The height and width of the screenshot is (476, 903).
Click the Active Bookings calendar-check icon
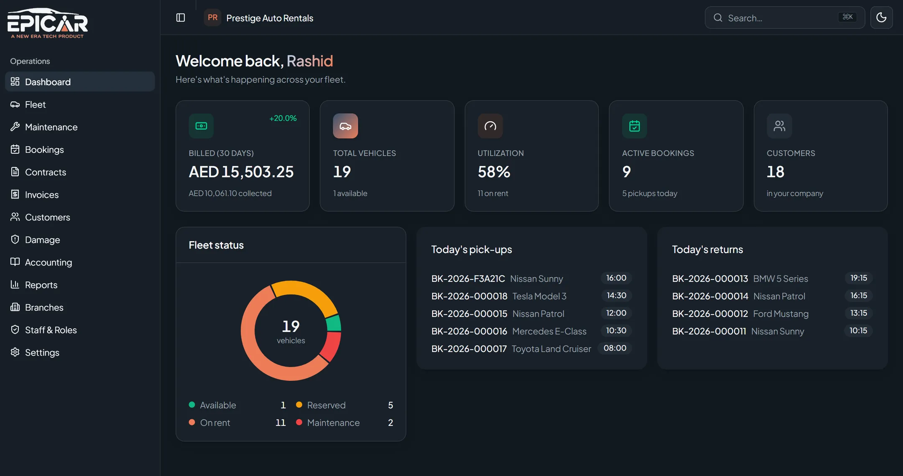click(x=635, y=126)
